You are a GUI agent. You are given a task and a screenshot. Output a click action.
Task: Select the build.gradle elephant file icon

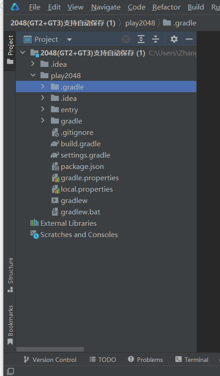[x=55, y=144]
